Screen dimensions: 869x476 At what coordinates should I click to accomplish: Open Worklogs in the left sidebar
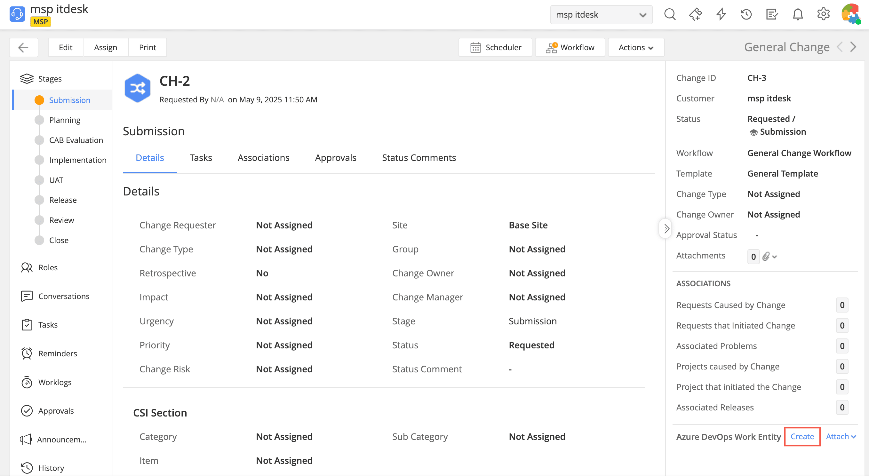(x=55, y=382)
